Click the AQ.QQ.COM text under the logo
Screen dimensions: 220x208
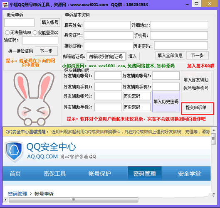click(x=42, y=157)
